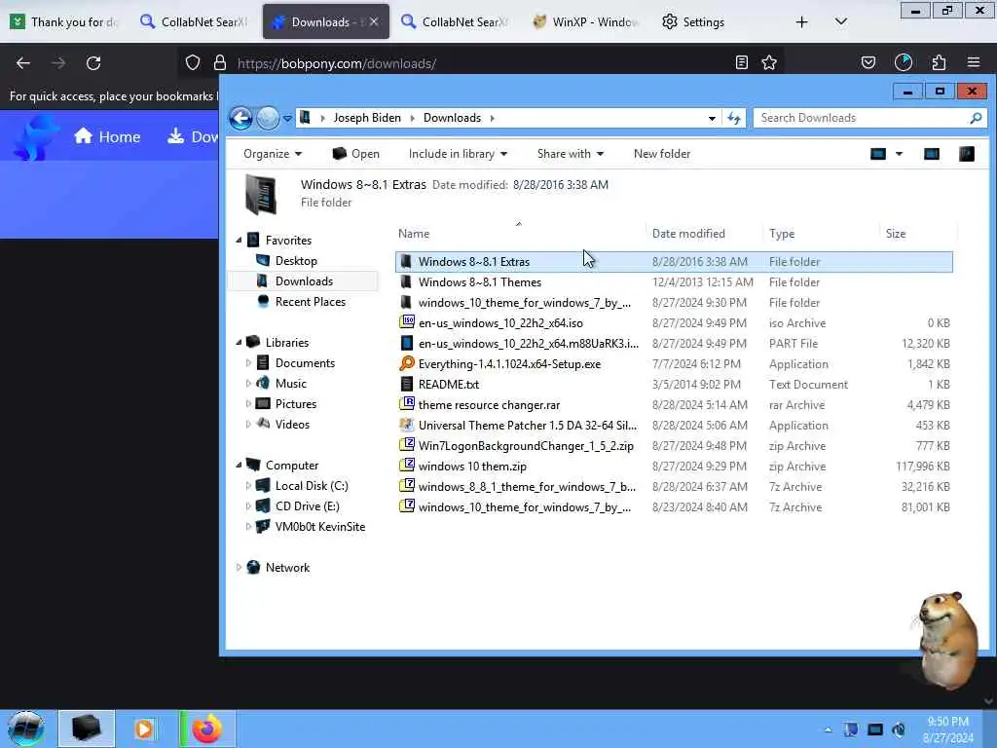This screenshot has height=748, width=997.
Task: Select VM0b0t KevinSite in the tree
Action: pyautogui.click(x=319, y=527)
